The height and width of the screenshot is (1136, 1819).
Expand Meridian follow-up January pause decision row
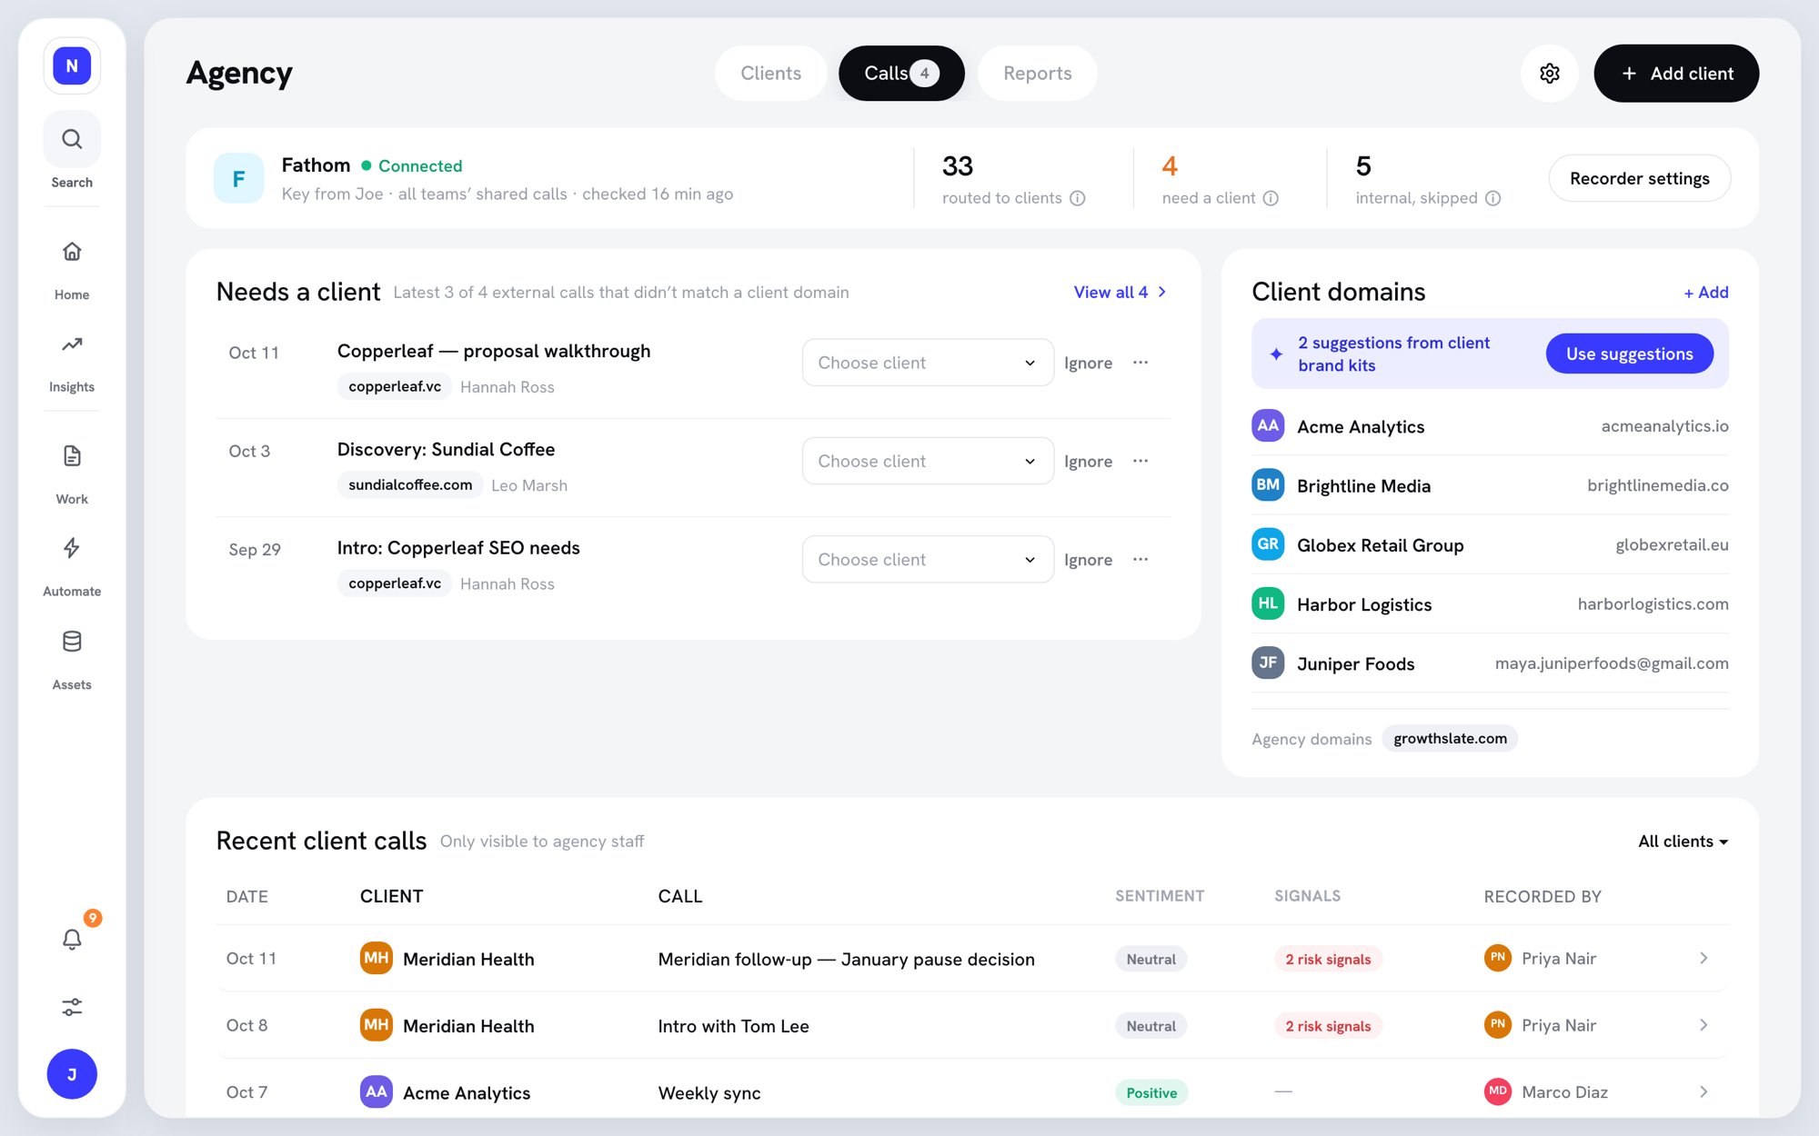1703,959
